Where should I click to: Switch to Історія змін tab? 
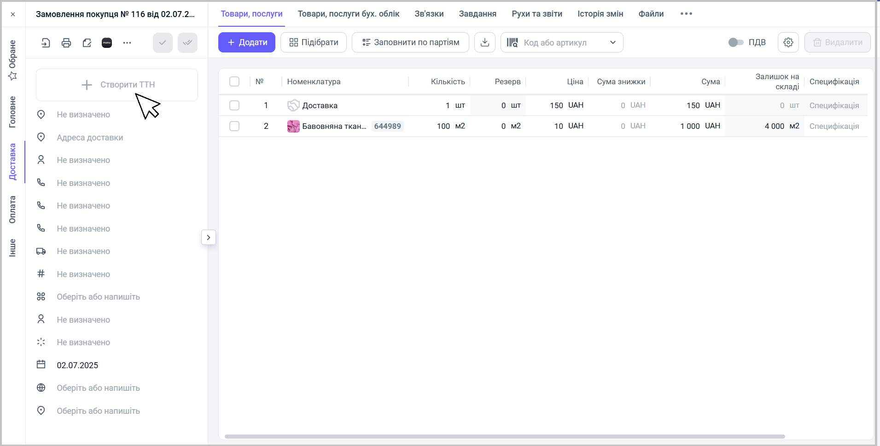tap(600, 14)
